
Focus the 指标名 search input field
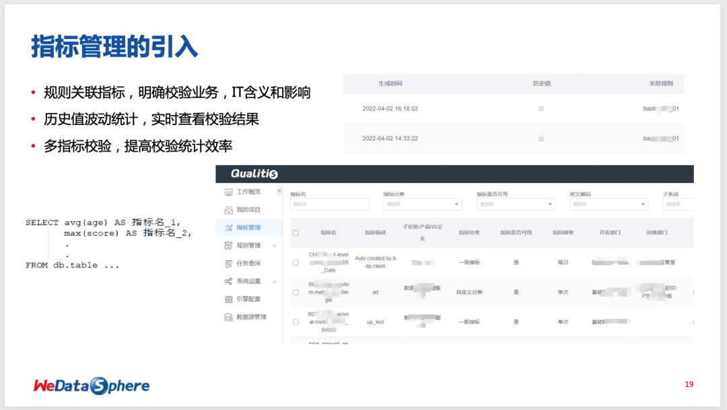(x=329, y=204)
